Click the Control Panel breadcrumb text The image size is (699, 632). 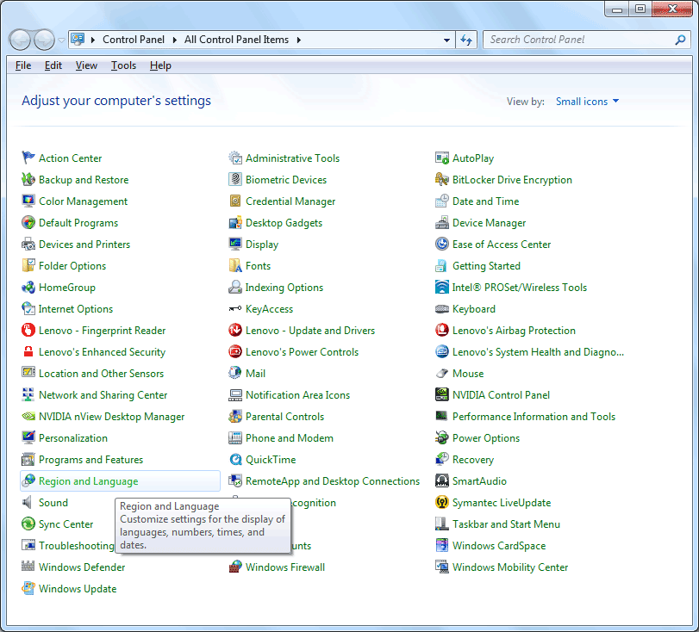click(134, 40)
